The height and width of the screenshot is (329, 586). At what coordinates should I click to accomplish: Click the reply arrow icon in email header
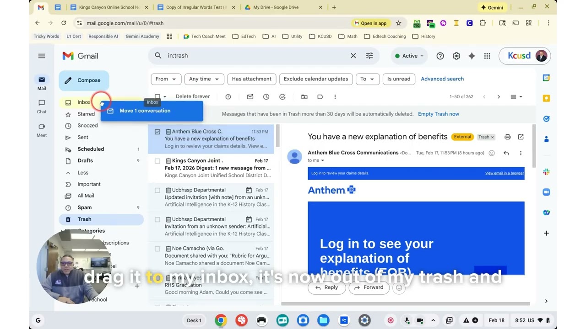point(506,153)
